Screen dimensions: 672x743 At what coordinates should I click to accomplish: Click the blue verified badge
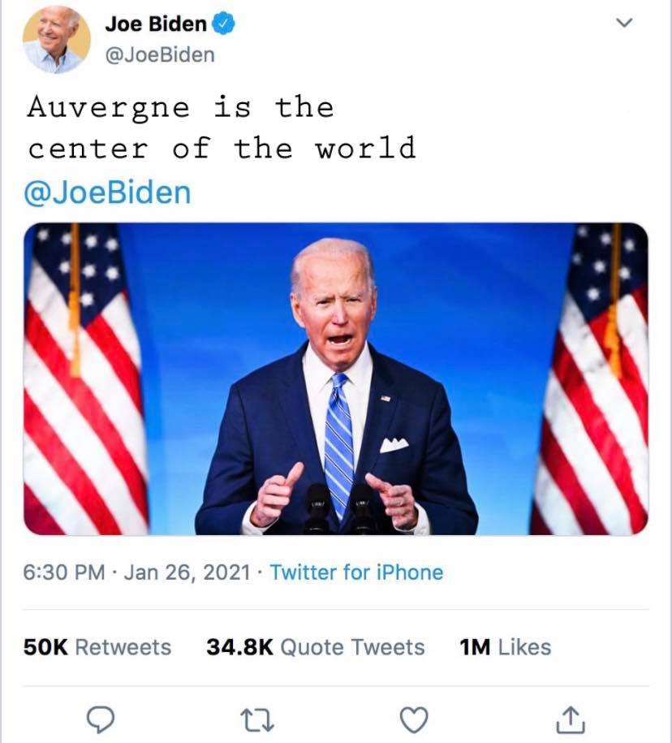(223, 25)
